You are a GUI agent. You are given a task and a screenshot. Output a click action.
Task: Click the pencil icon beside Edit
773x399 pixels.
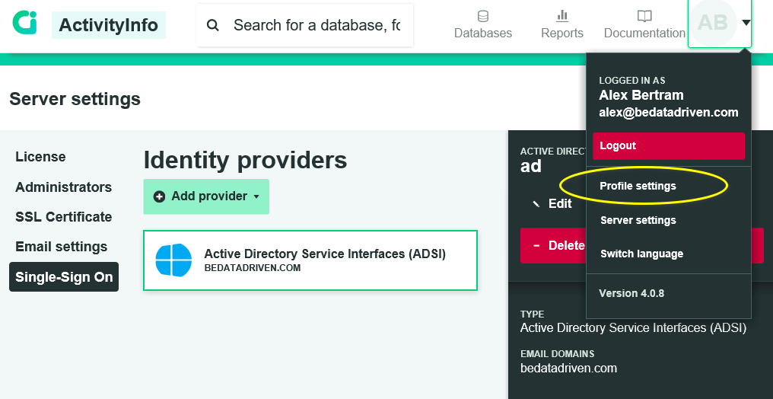pos(536,204)
